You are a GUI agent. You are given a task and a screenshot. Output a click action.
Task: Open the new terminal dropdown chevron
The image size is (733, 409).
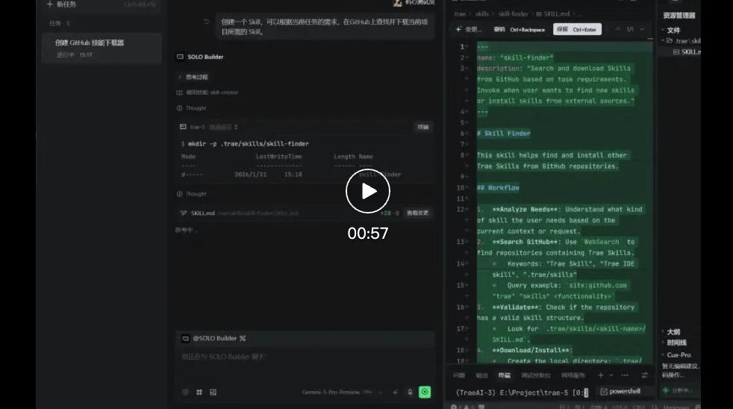pos(611,375)
